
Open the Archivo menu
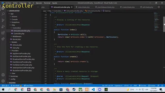[x=8, y=3]
